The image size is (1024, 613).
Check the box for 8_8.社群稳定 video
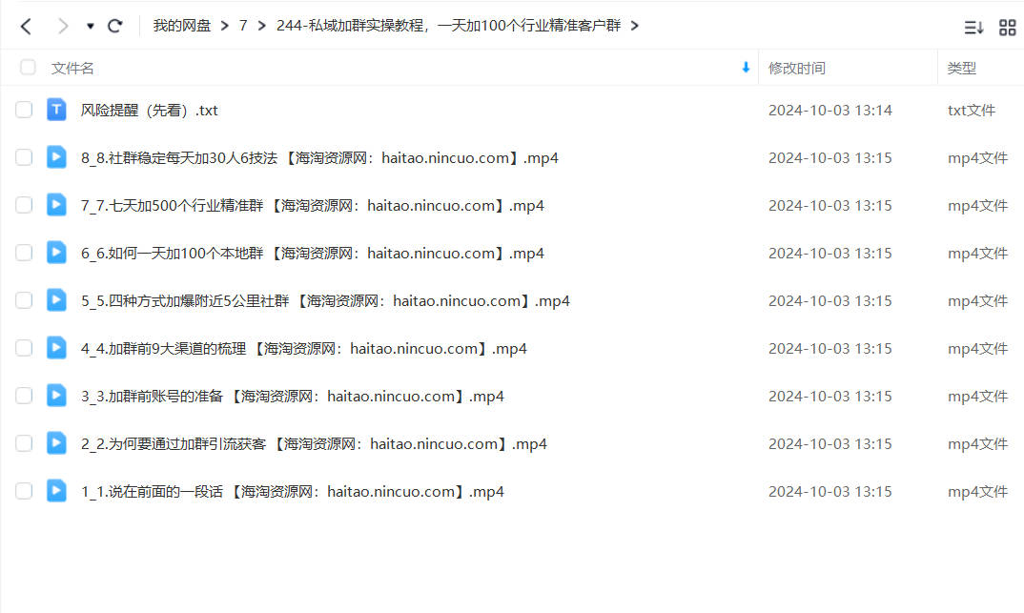(24, 157)
